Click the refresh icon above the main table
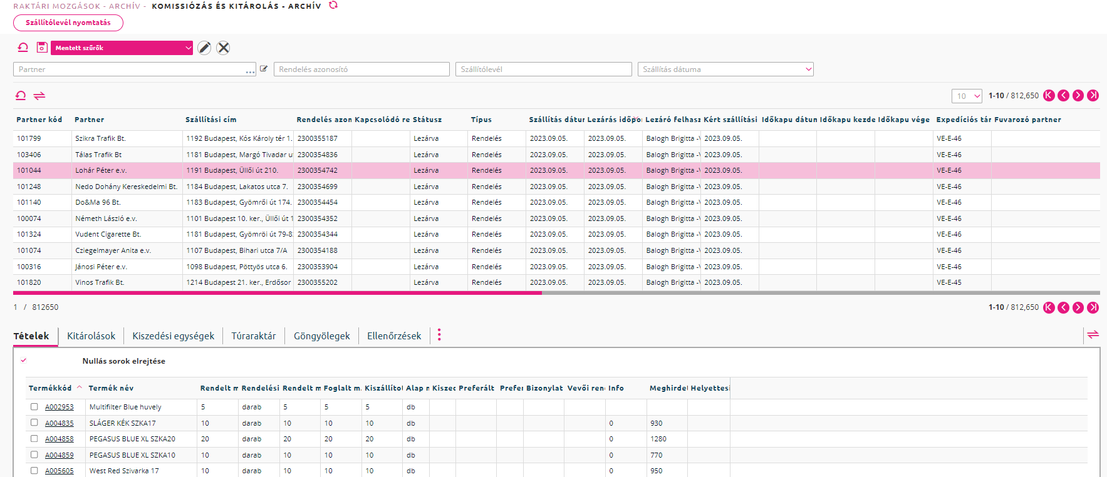The image size is (1107, 477). pyautogui.click(x=21, y=96)
